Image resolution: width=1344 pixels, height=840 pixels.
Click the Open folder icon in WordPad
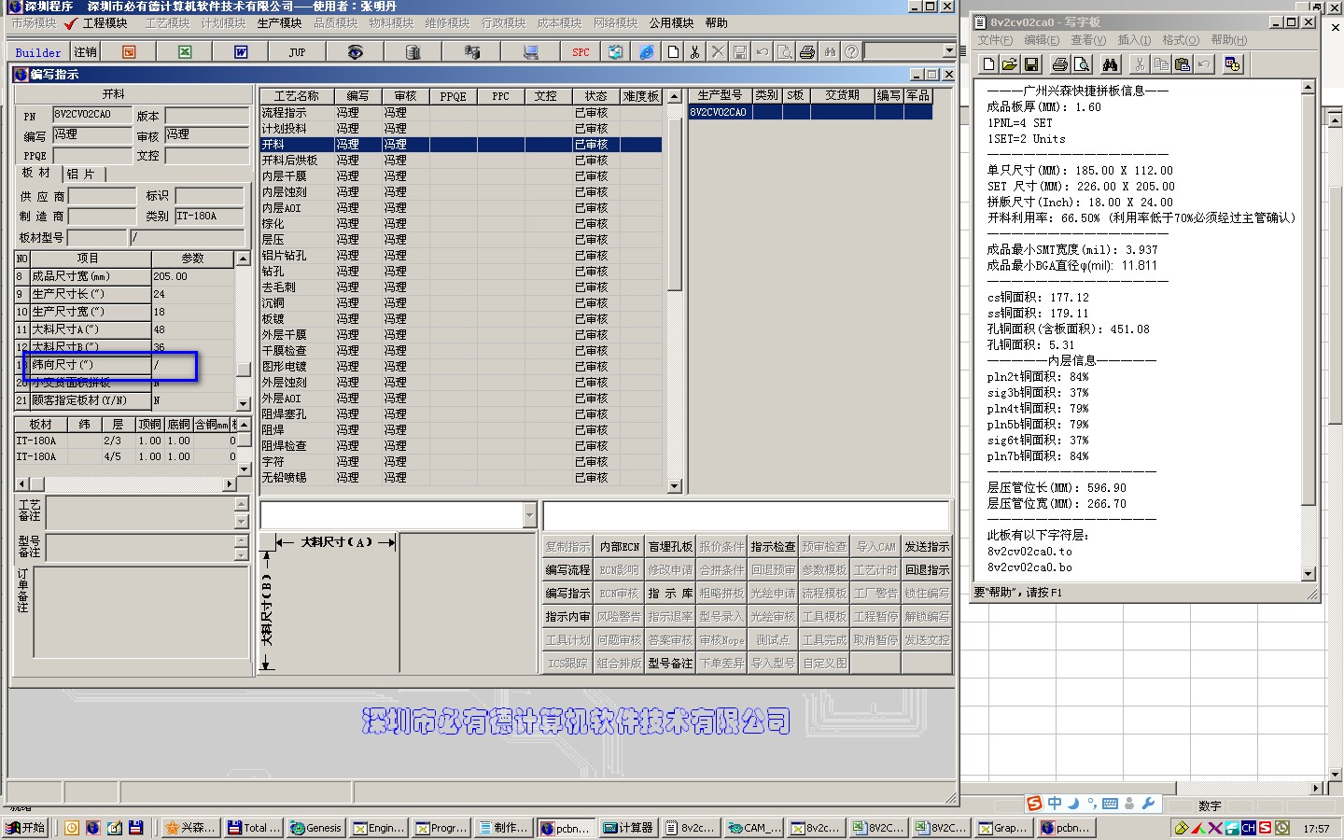1010,64
